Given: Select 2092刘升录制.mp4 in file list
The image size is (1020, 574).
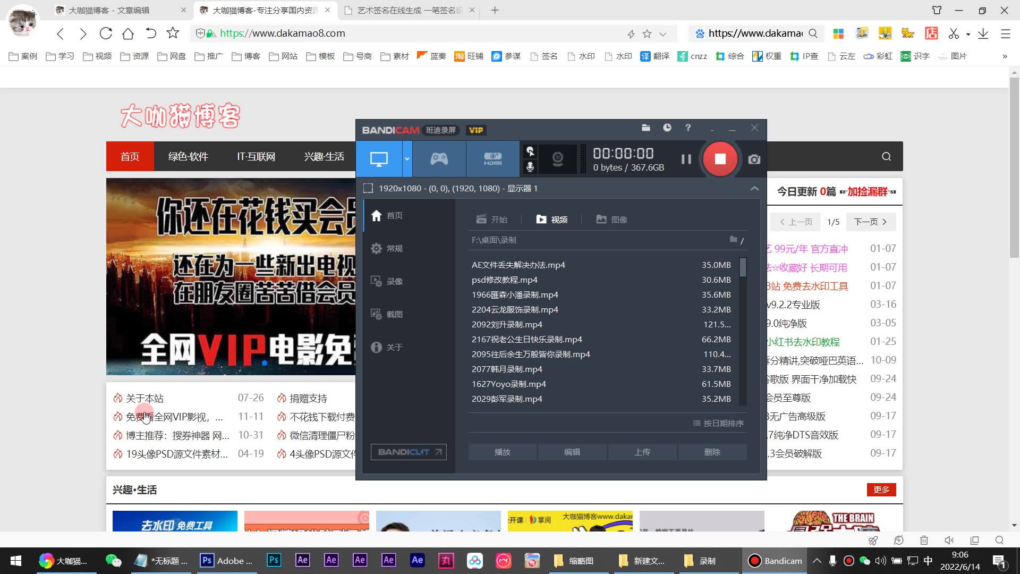Looking at the screenshot, I should point(601,324).
